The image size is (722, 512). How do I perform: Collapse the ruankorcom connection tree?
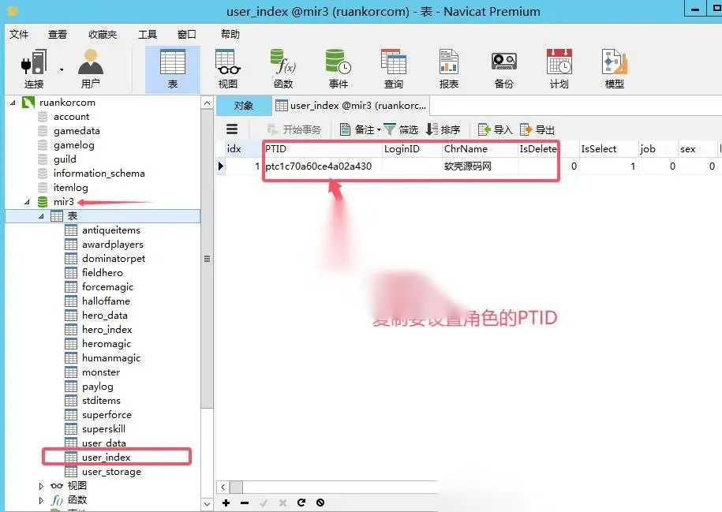pyautogui.click(x=13, y=103)
